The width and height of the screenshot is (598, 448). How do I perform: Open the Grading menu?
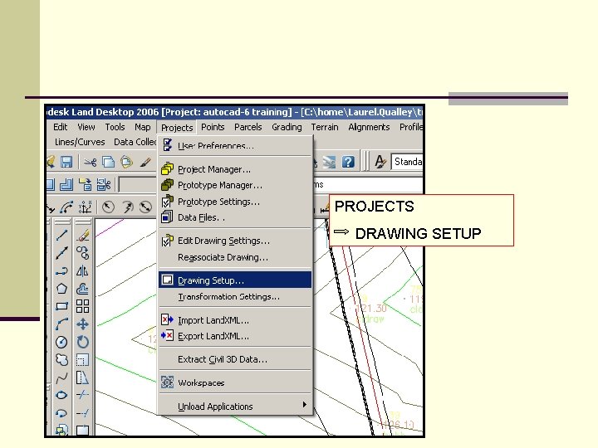pyautogui.click(x=287, y=127)
